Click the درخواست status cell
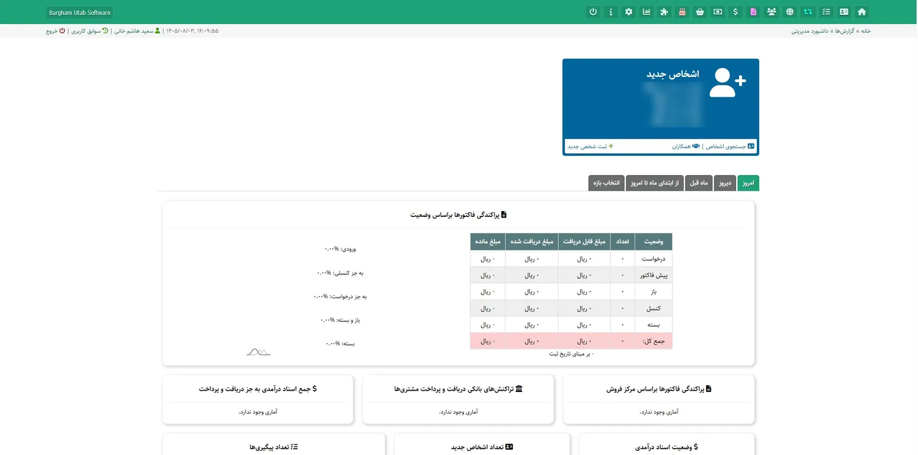This screenshot has height=455, width=918. pyautogui.click(x=654, y=259)
